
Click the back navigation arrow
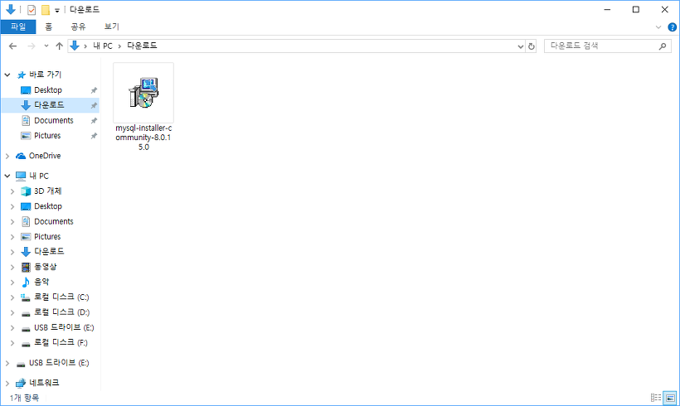tap(12, 46)
